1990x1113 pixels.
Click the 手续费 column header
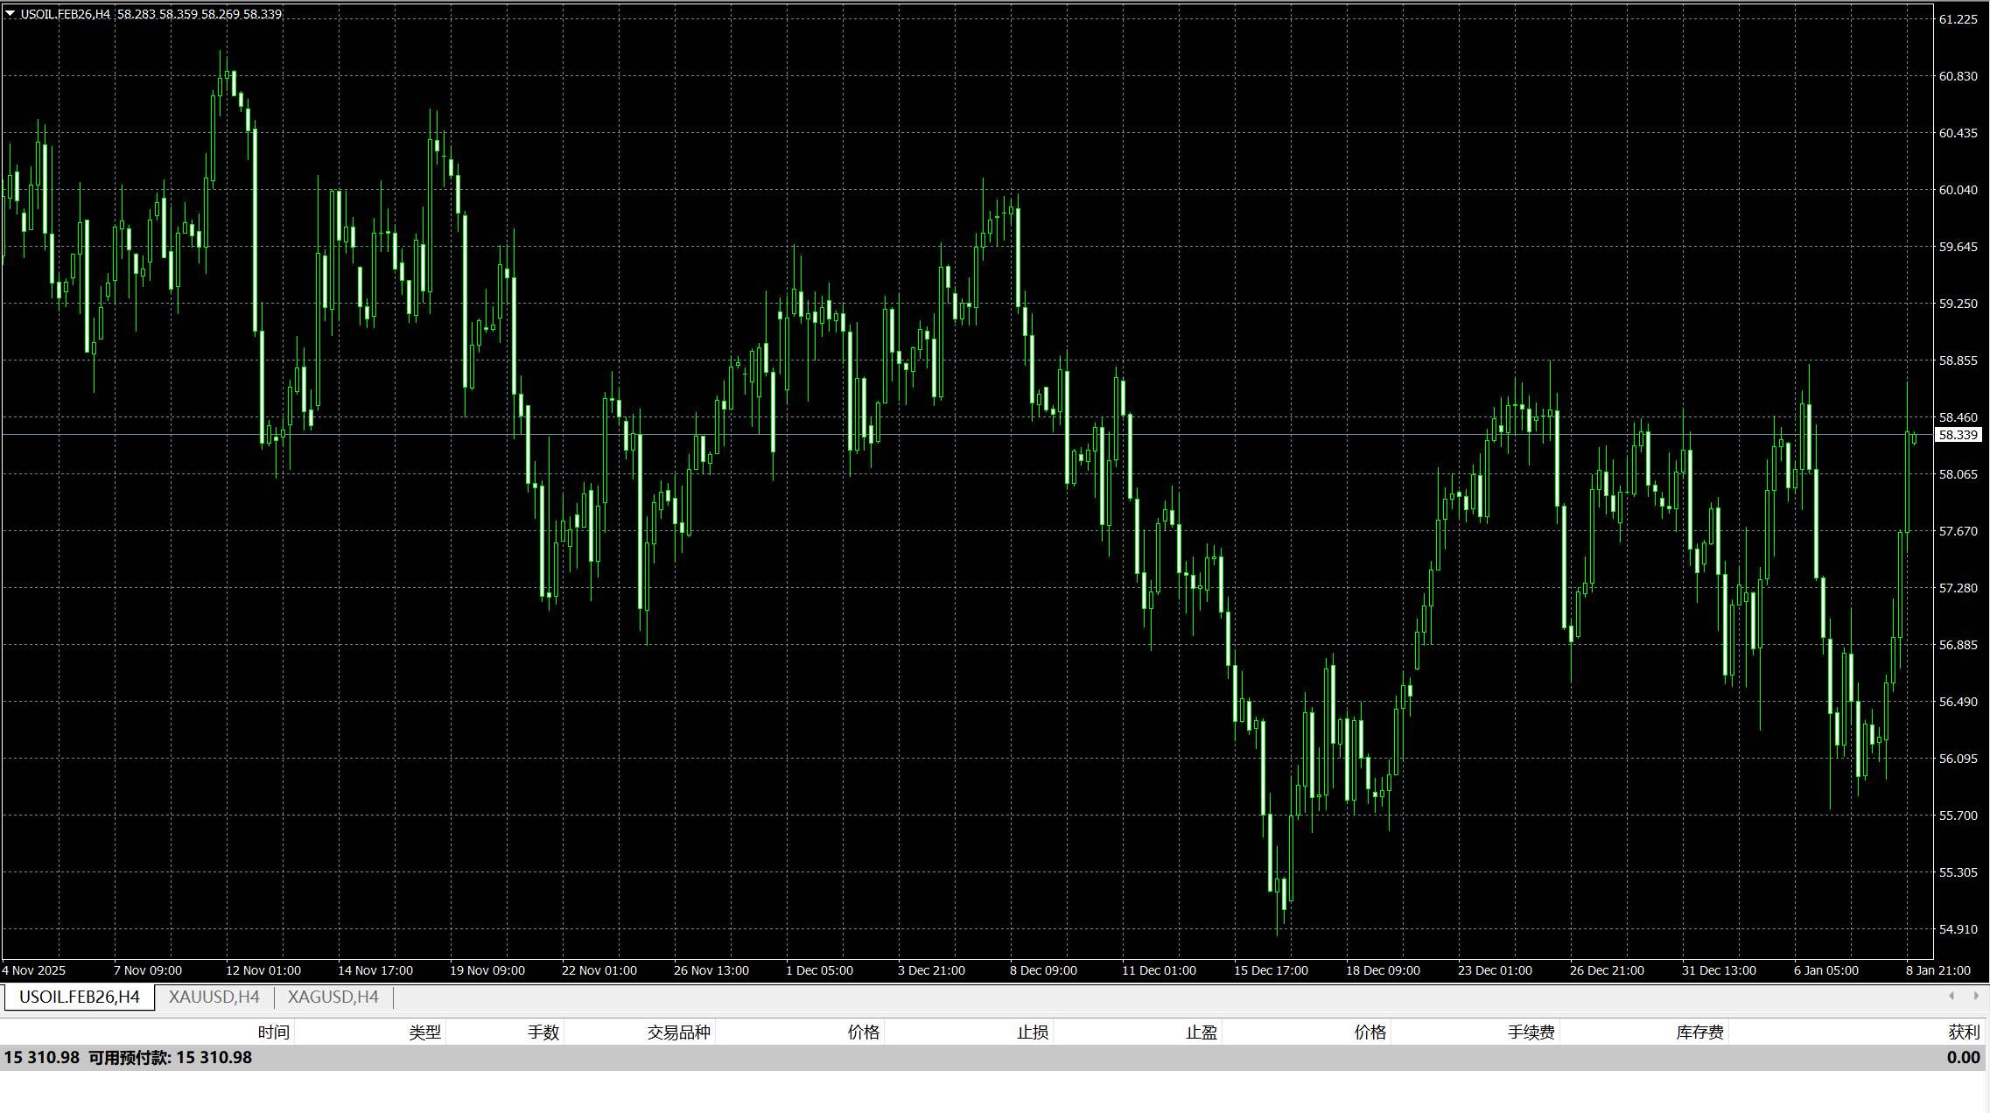tap(1531, 1032)
